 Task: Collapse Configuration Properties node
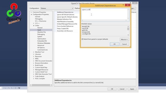(31, 14)
